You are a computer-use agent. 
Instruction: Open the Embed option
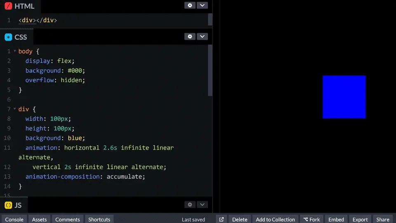[336, 219]
